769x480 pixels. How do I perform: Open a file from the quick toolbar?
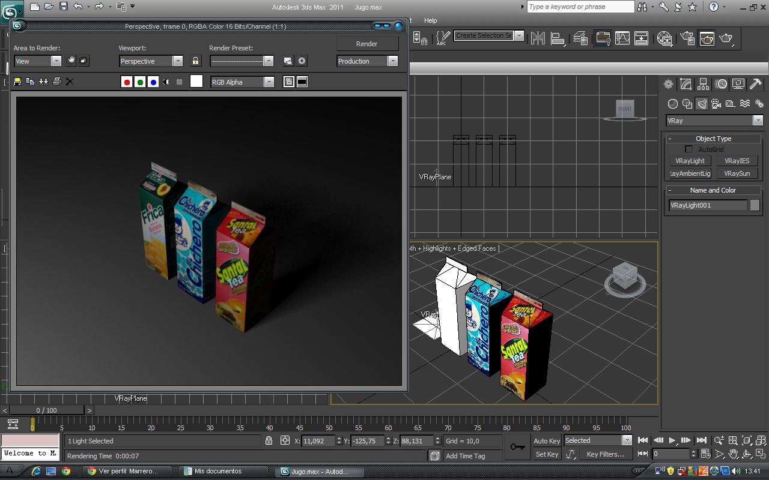coord(49,7)
